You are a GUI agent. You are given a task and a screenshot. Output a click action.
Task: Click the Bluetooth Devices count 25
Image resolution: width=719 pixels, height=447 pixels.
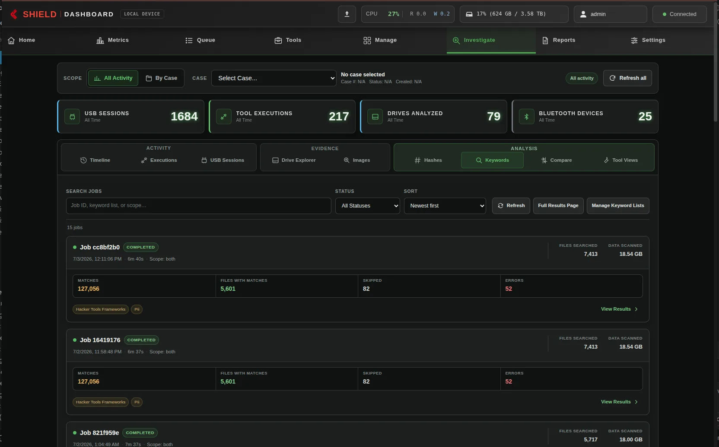pyautogui.click(x=645, y=116)
